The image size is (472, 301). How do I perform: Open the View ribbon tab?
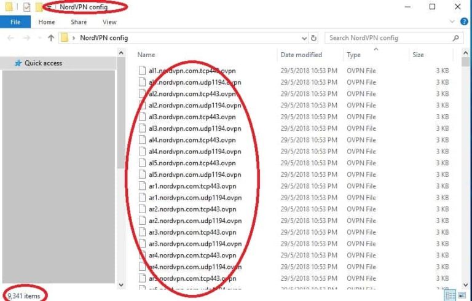tap(109, 22)
